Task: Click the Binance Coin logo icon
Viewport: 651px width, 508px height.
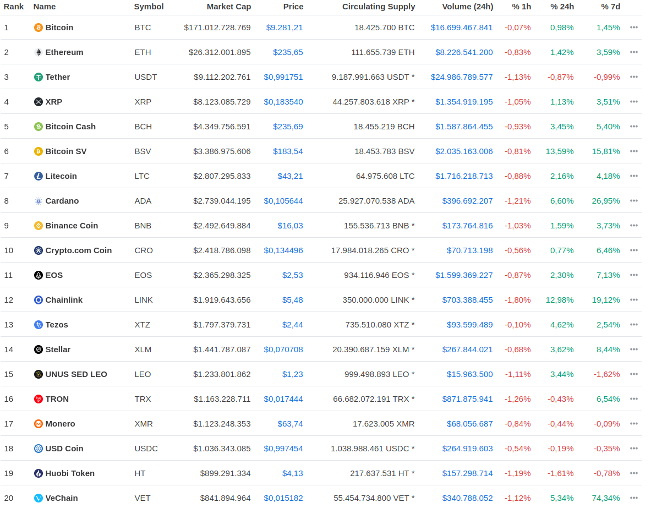Action: 38,226
